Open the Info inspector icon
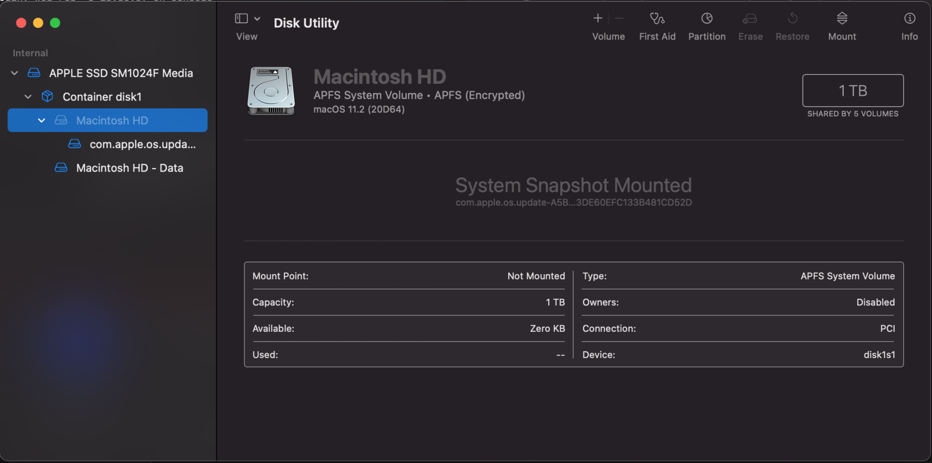Viewport: 932px width, 463px height. click(x=910, y=18)
